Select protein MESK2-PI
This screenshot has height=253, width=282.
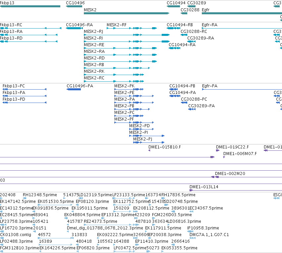point(139,132)
